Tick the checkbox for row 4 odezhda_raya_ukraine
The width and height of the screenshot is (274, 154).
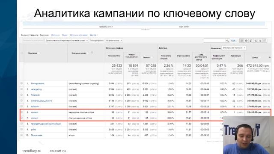[x=22, y=101]
